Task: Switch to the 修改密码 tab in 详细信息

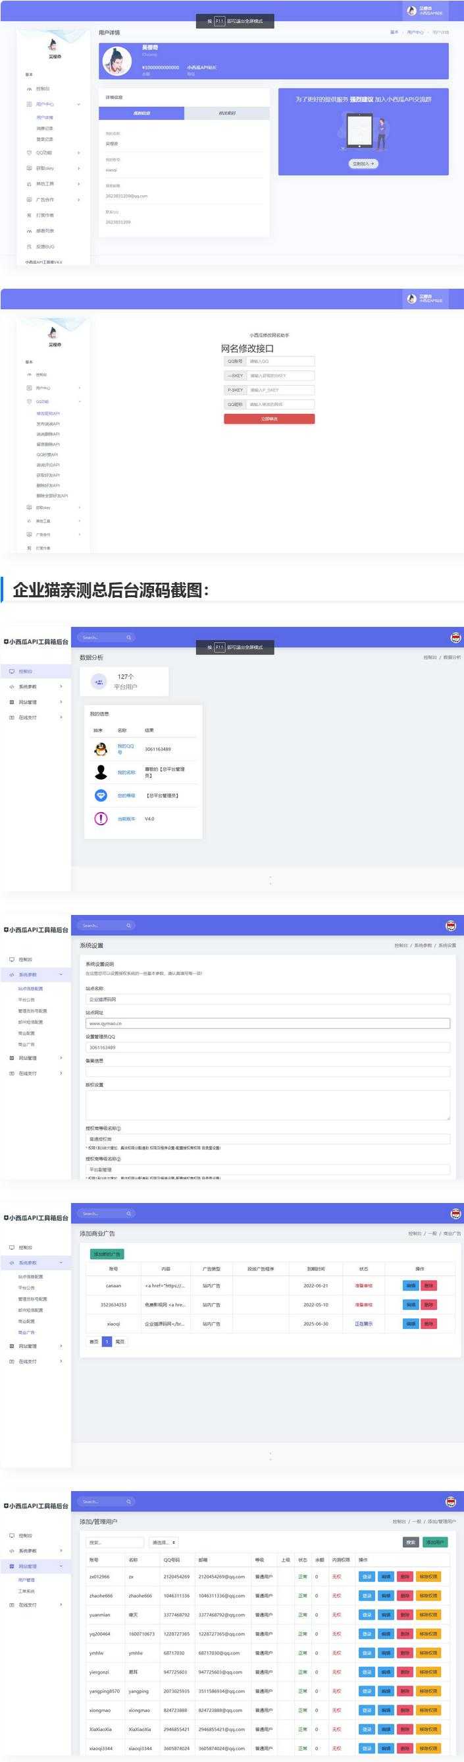Action: click(227, 113)
